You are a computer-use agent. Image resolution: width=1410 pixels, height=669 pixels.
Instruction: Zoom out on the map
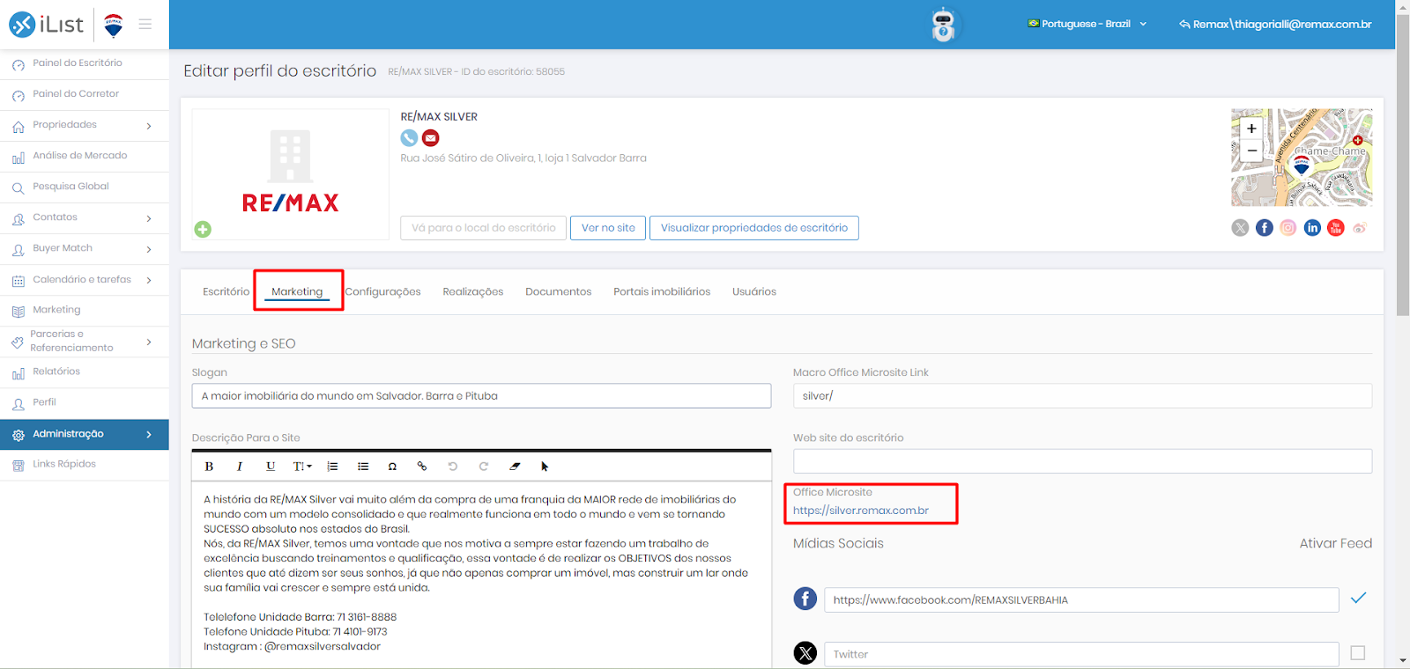coord(1251,151)
